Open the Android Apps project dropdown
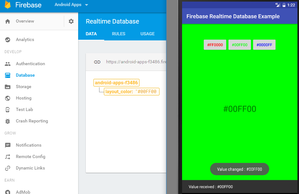The image size is (299, 194). 71,4
